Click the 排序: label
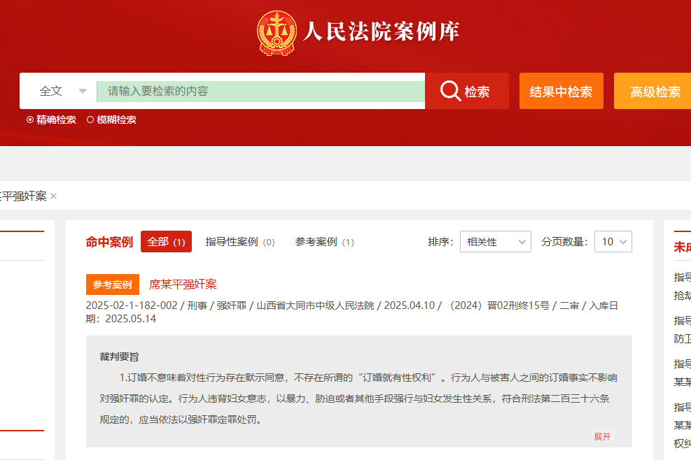 440,242
